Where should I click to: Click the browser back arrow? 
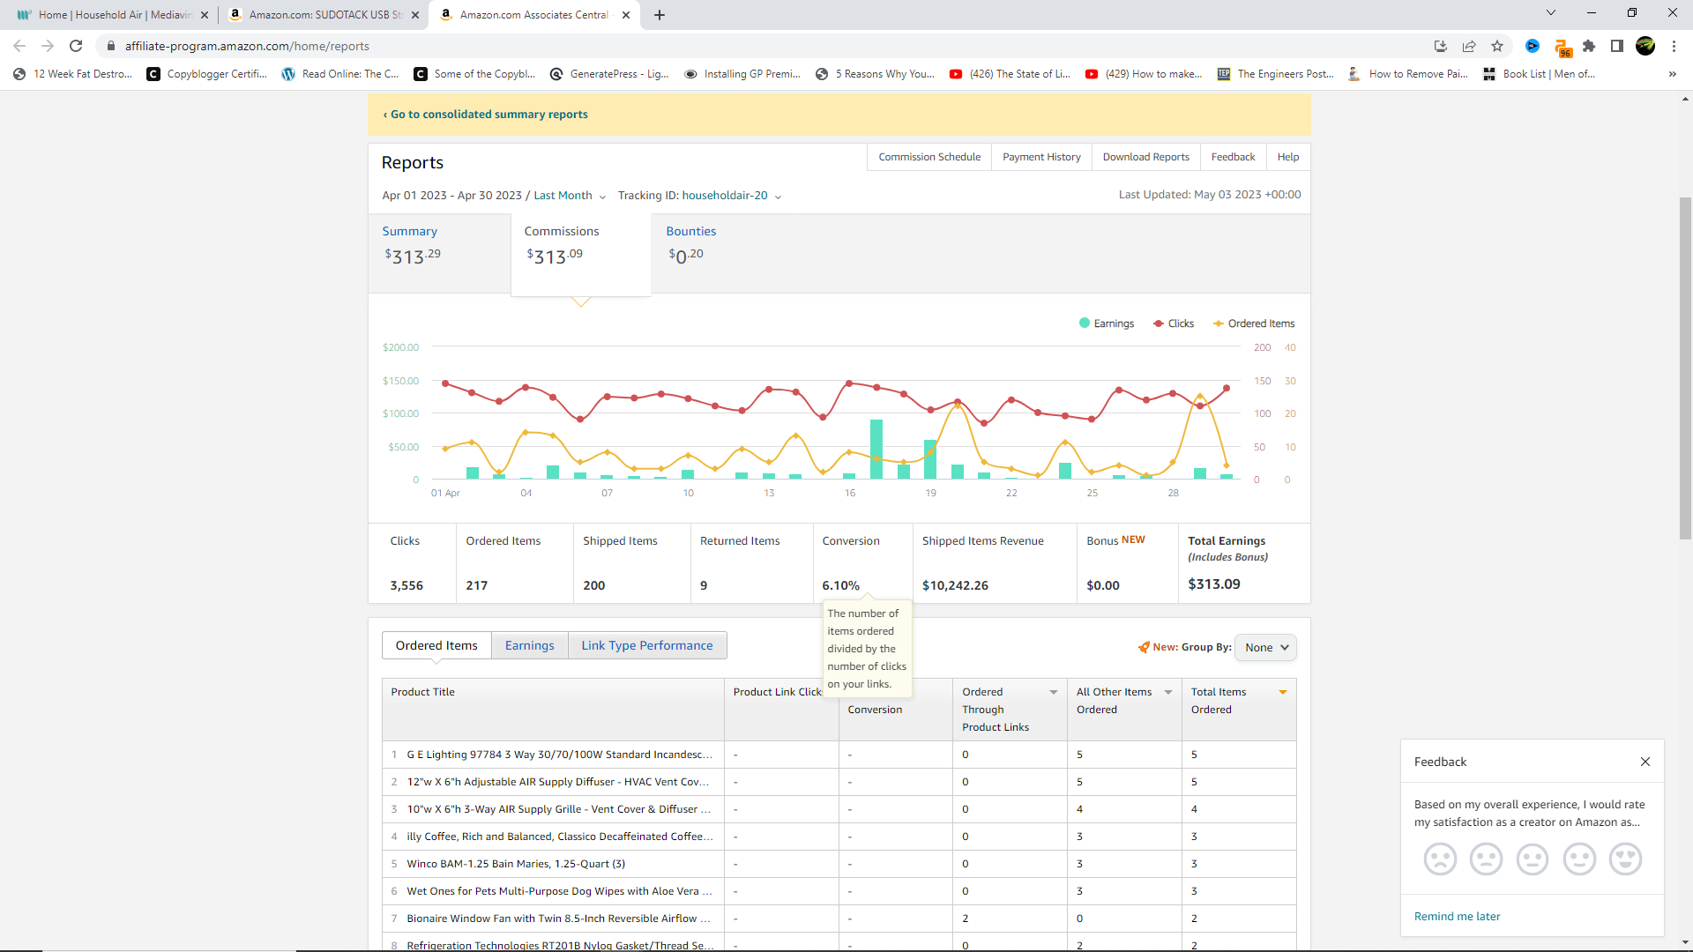[x=19, y=46]
